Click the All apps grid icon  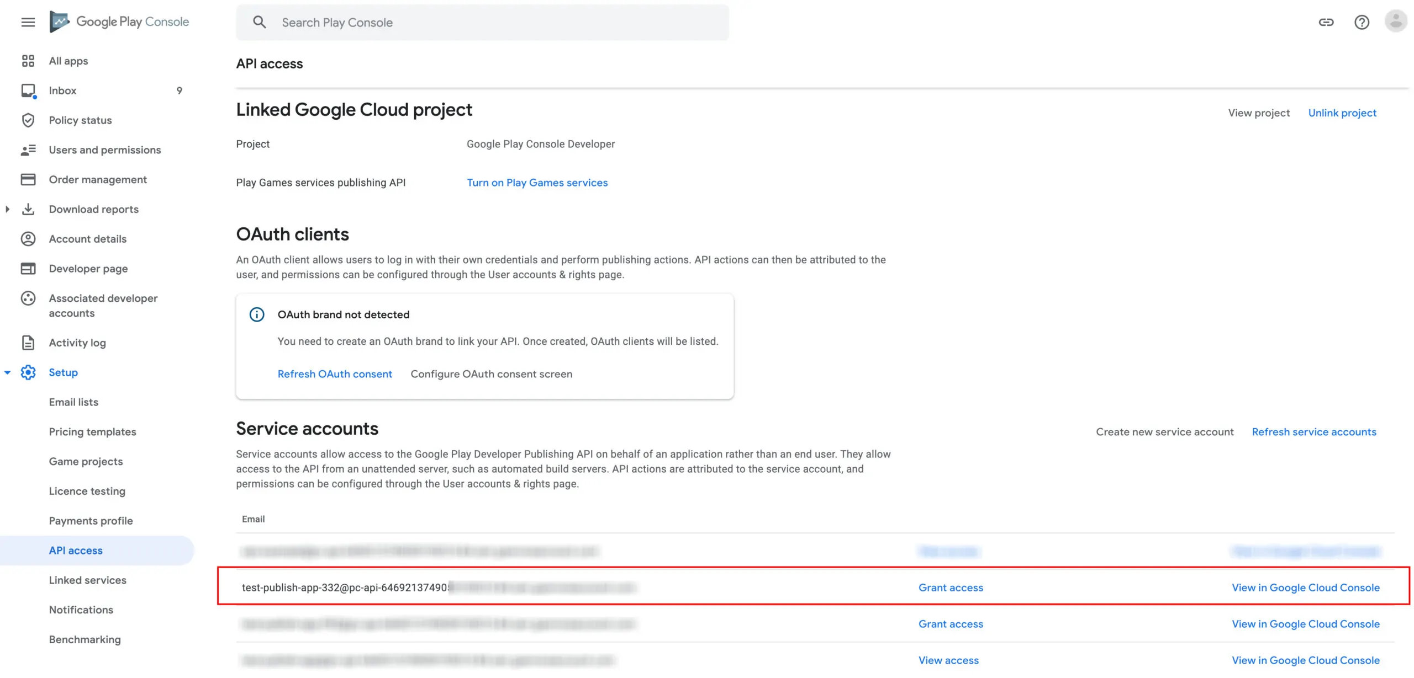coord(28,61)
